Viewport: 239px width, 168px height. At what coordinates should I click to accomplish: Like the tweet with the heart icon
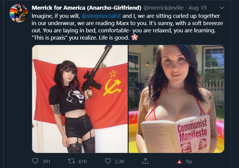coord(108,161)
